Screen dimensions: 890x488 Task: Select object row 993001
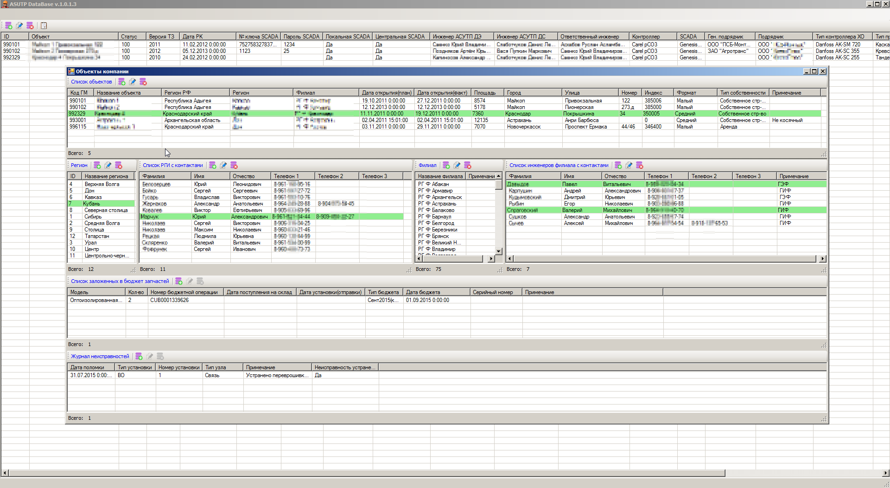pos(78,120)
